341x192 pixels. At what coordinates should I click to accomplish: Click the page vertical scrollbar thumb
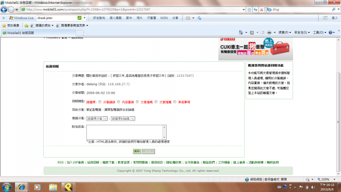(x=338, y=122)
